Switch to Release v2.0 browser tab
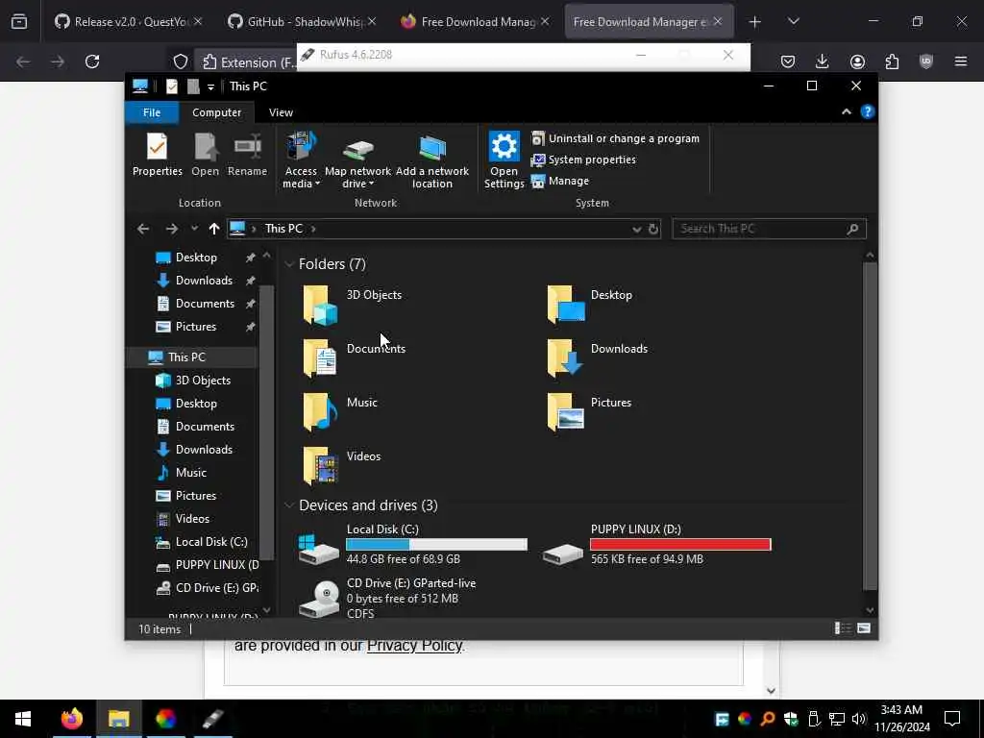This screenshot has height=738, width=984. coord(127,22)
